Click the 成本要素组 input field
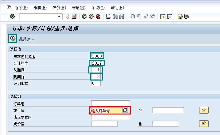Viewport: 220px width, 135px height. (x=110, y=117)
